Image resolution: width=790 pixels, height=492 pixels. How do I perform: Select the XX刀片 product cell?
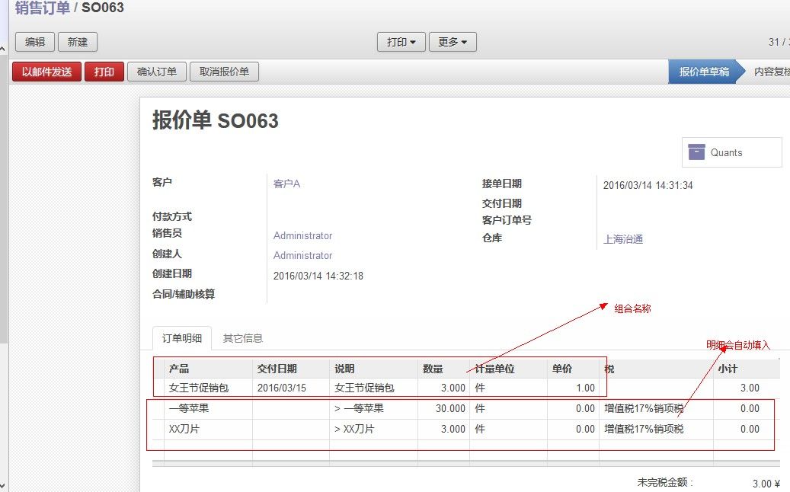[208, 429]
